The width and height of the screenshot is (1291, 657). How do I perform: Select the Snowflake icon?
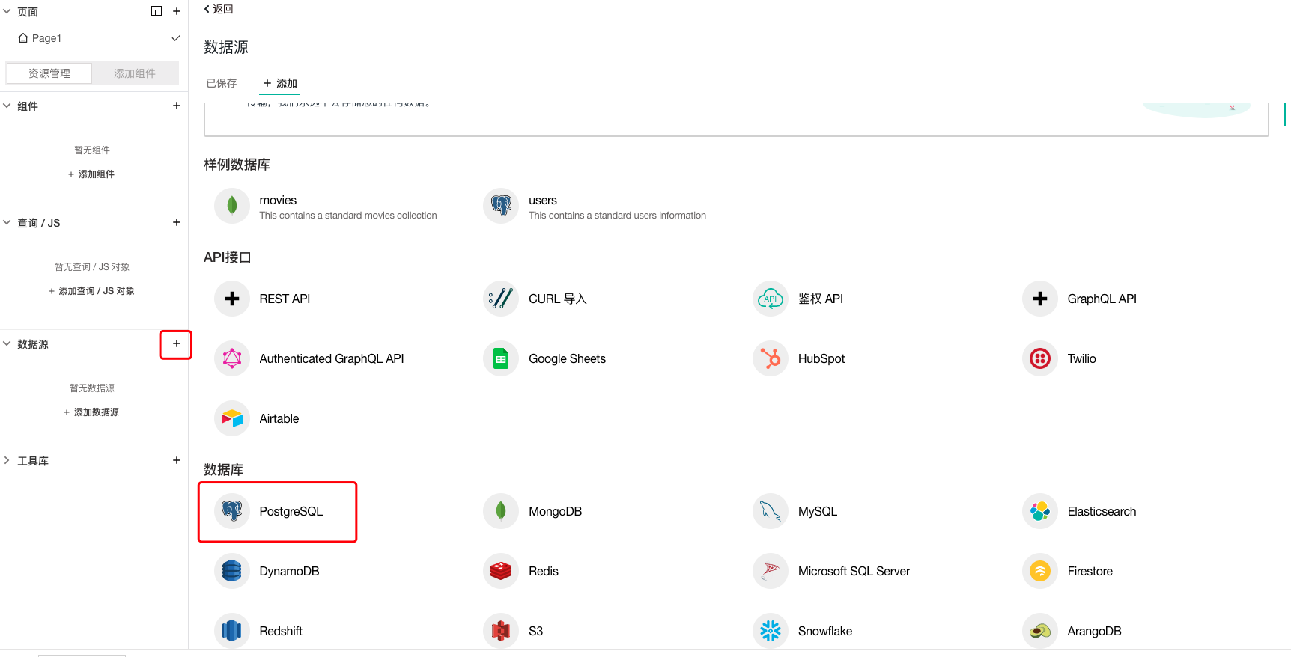(x=771, y=631)
